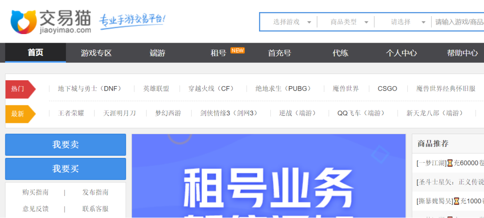Select 绝地求生（PUBG） game link
The image size is (484, 218).
click(x=285, y=89)
